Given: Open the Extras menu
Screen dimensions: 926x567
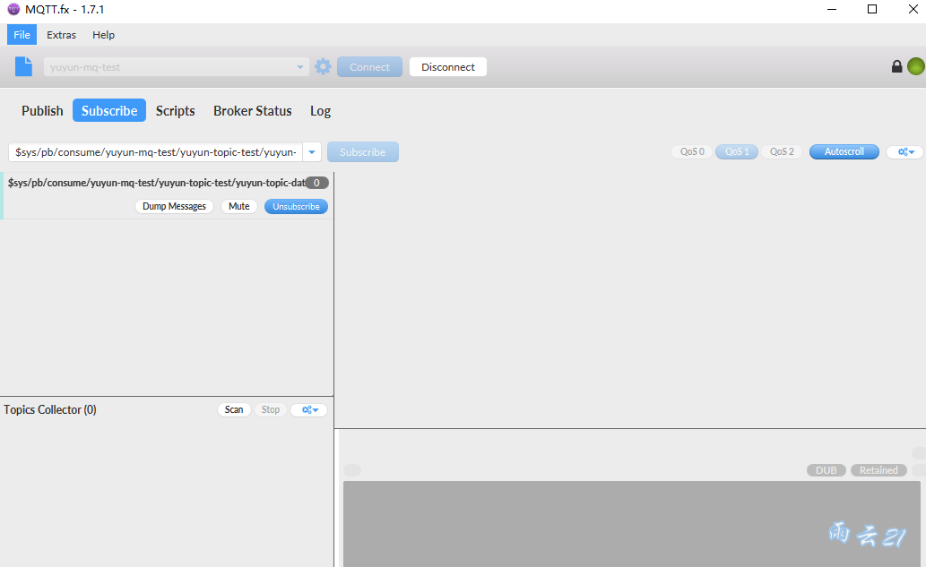Looking at the screenshot, I should (x=62, y=35).
